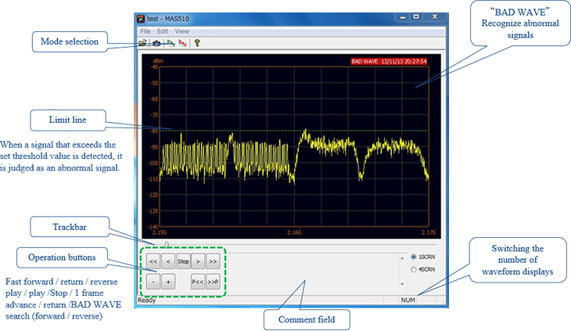
Task: Advance one frame with plus button
Action: click(168, 282)
